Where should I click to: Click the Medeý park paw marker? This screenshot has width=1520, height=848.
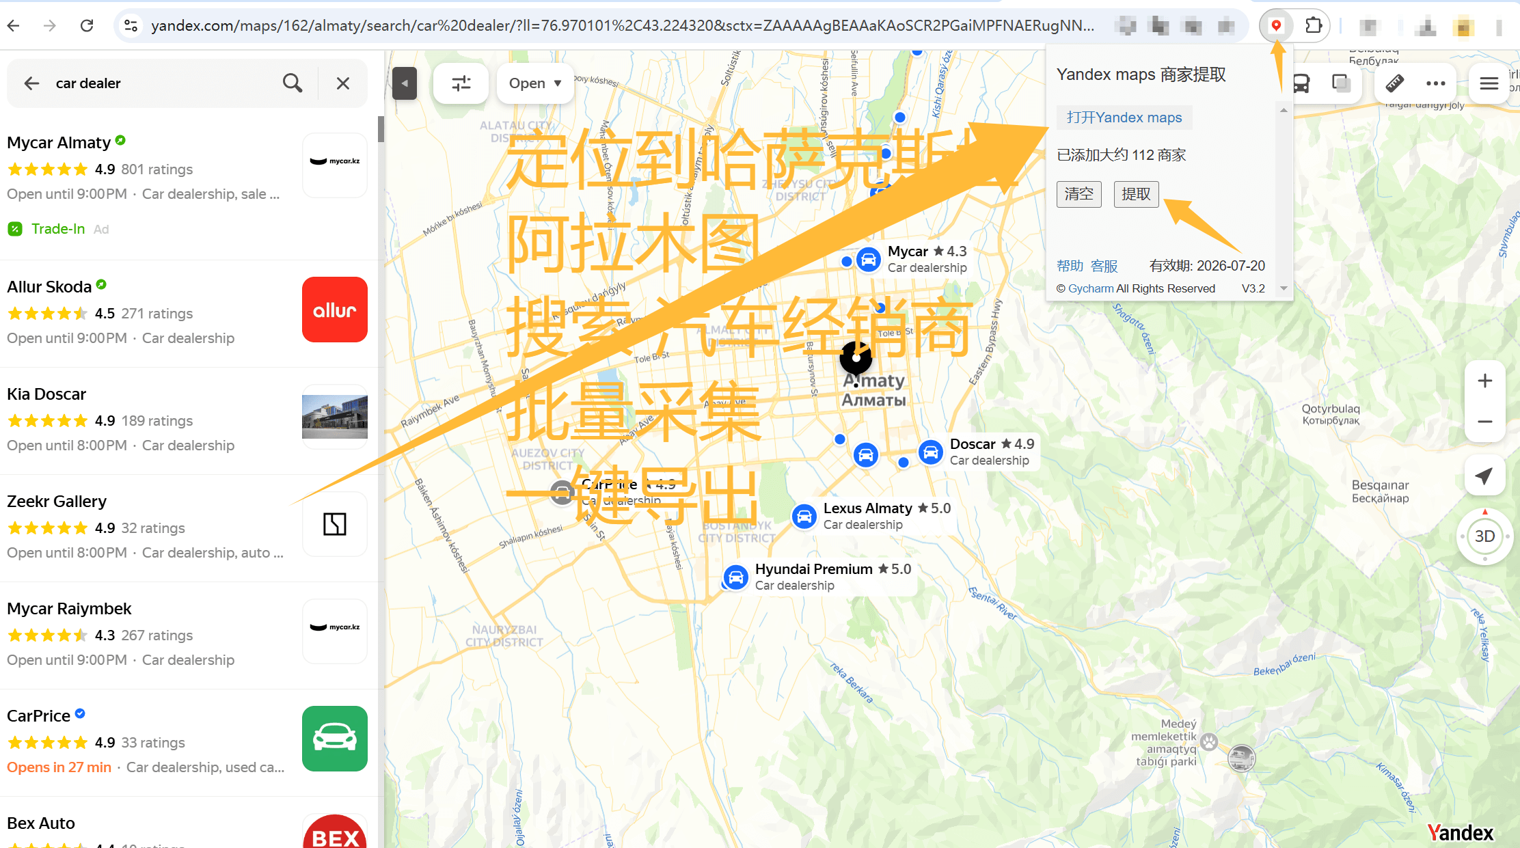click(x=1209, y=741)
